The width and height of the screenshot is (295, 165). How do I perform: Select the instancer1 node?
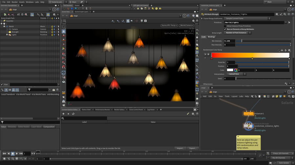point(248,113)
